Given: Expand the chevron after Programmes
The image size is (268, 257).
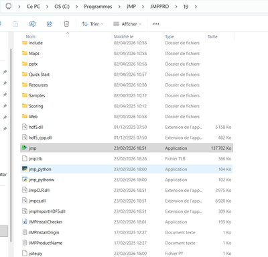Looking at the screenshot, I should (119, 7).
